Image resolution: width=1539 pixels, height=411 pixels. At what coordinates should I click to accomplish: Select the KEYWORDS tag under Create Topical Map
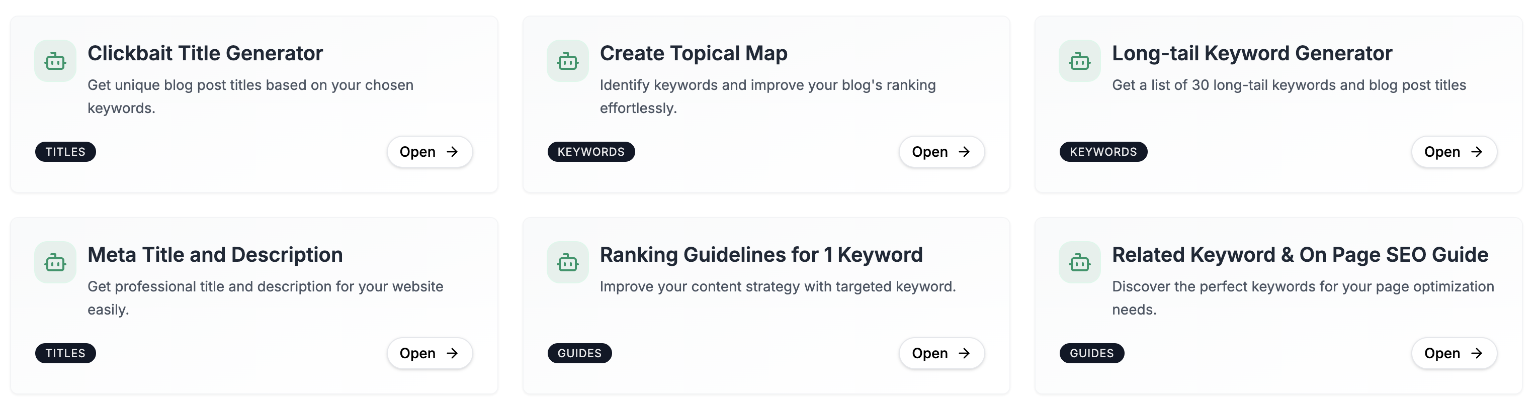point(591,152)
